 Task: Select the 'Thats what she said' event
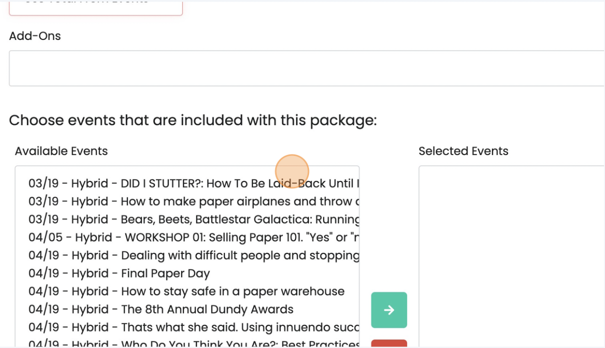(193, 327)
